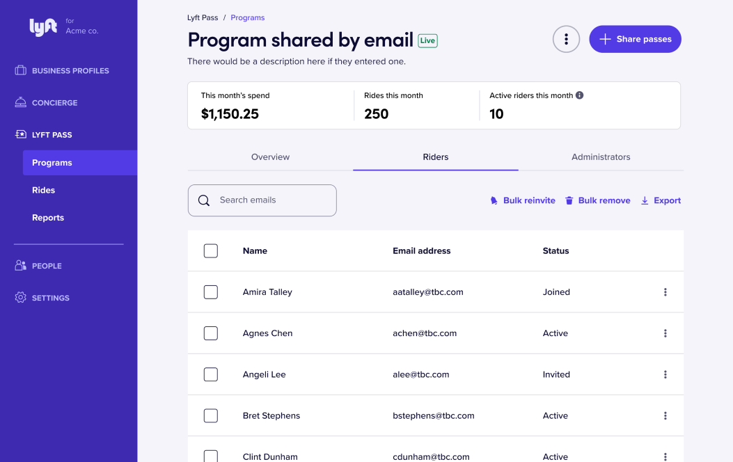Click the Export download icon

click(x=645, y=200)
